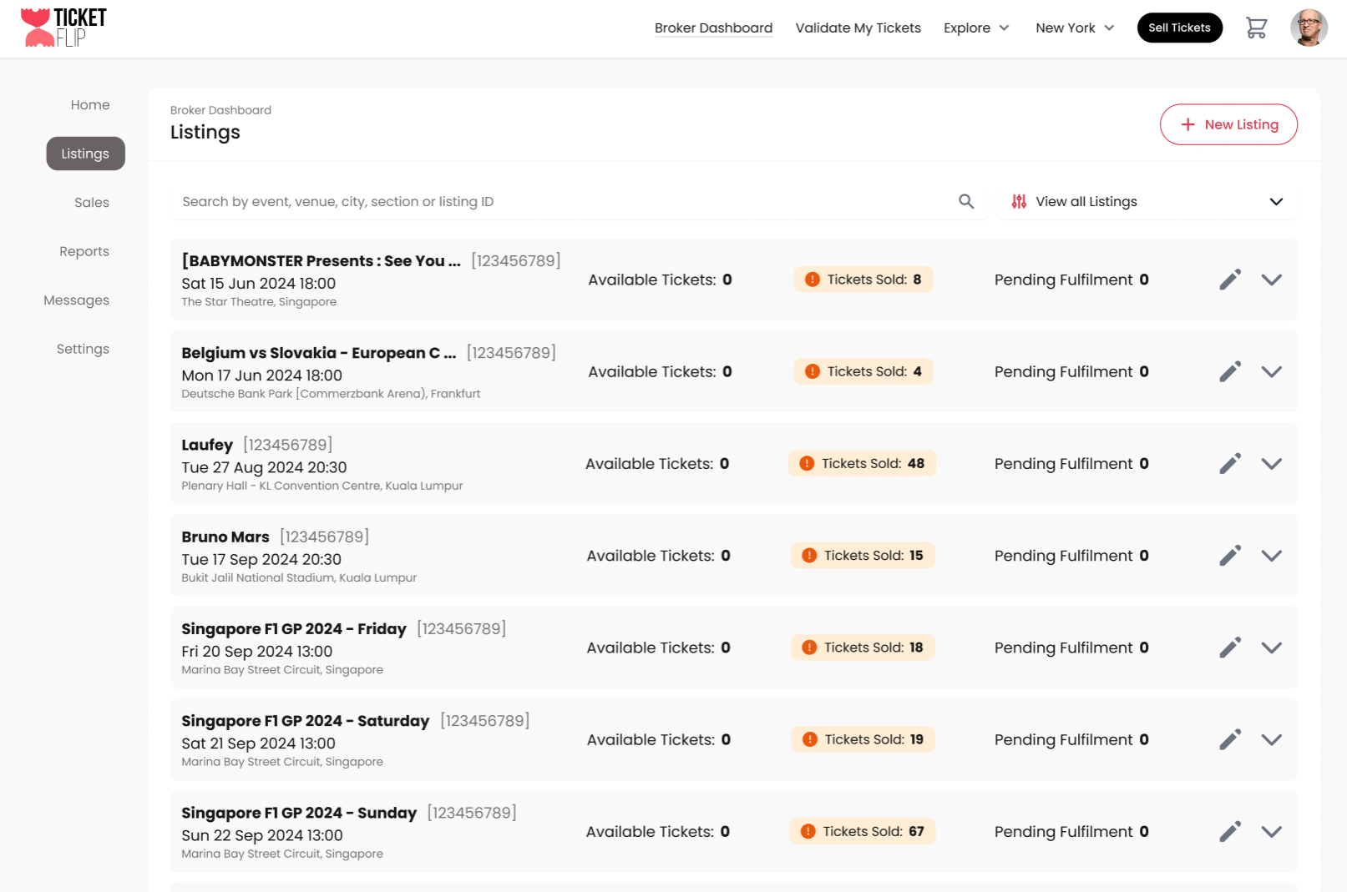Click Tickets Sold: 15 badge for Bruno Mars
The image size is (1347, 892).
point(863,556)
